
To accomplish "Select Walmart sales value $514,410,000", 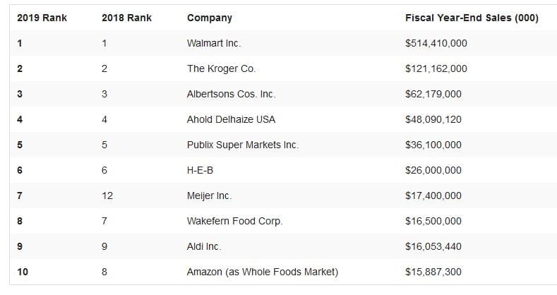I will (x=436, y=43).
